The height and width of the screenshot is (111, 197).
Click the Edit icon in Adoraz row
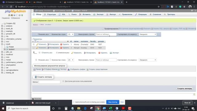37,44
